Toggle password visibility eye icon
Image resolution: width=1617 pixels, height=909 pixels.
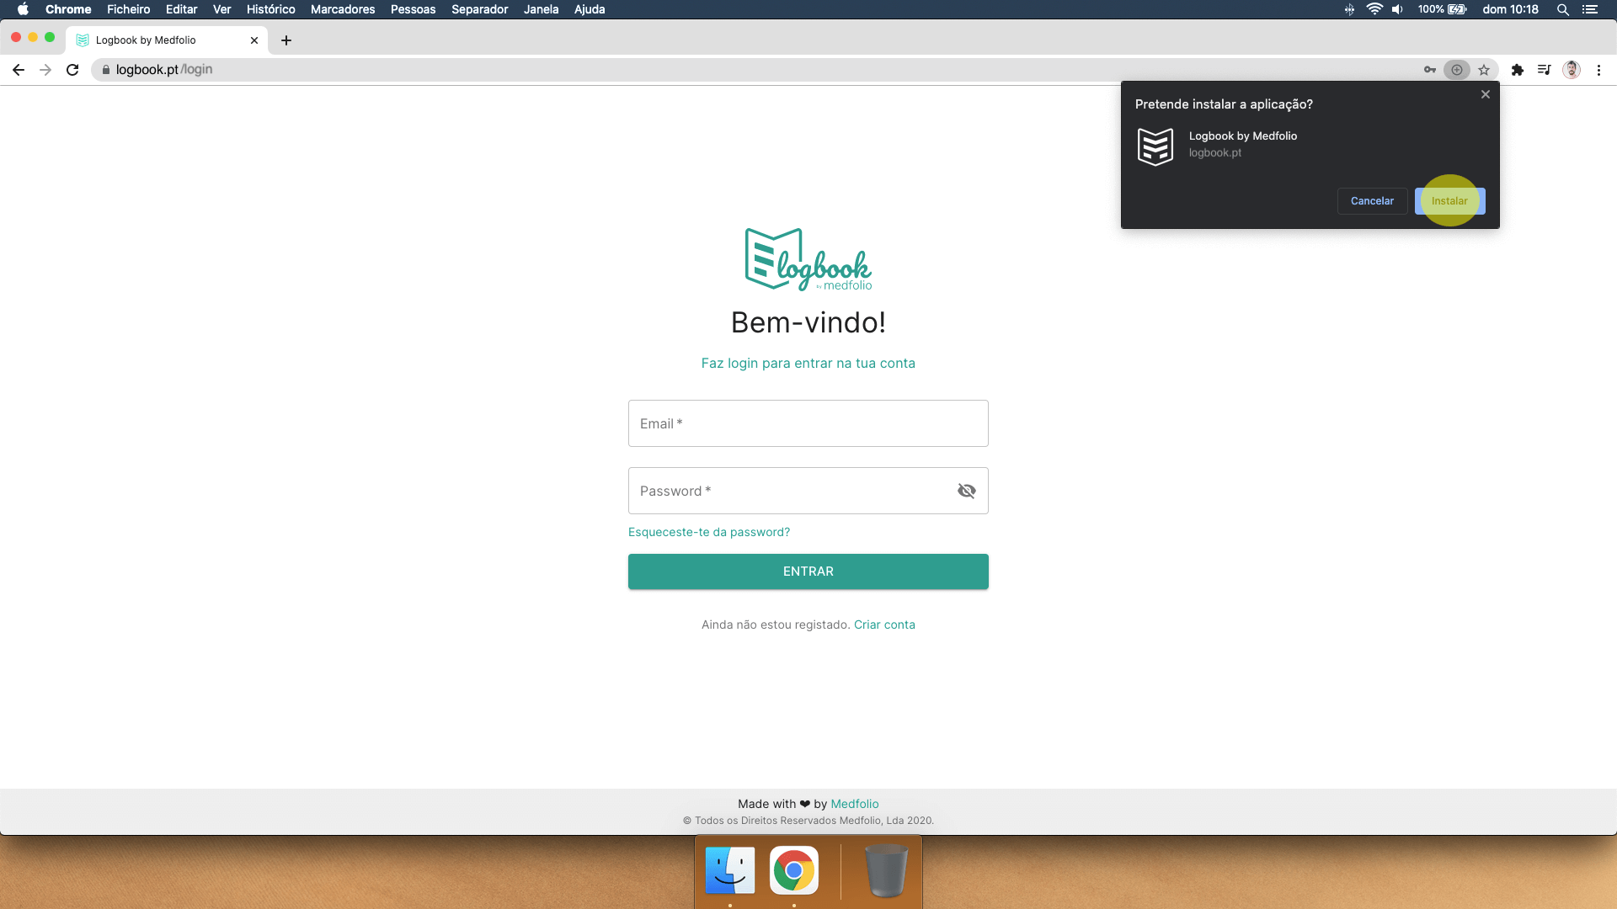(x=966, y=491)
